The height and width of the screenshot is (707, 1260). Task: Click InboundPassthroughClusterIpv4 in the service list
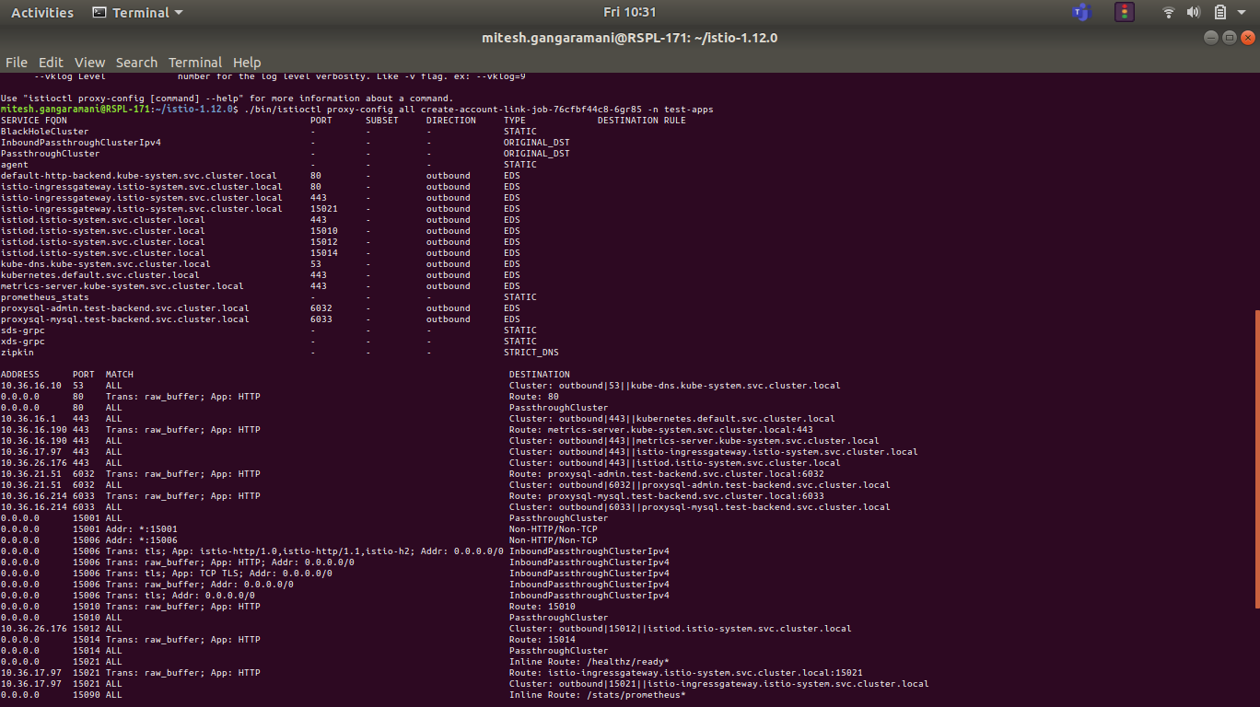pyautogui.click(x=81, y=143)
